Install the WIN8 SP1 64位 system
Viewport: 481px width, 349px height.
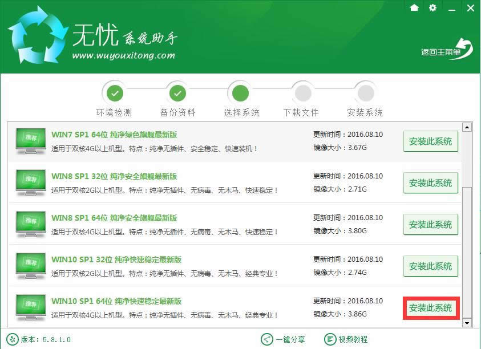pos(430,224)
